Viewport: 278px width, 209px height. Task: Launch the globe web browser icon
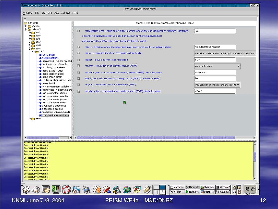pyautogui.click(x=86, y=190)
